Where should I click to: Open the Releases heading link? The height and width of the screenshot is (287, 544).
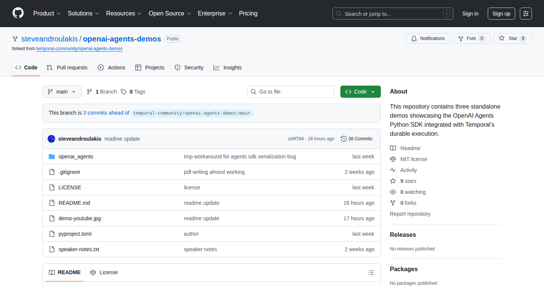pos(403,235)
